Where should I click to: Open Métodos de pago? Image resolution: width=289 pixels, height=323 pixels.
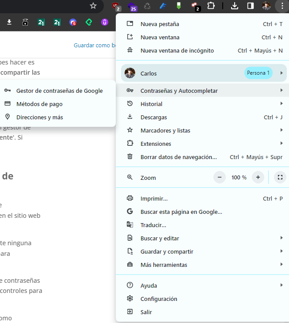tap(58, 104)
